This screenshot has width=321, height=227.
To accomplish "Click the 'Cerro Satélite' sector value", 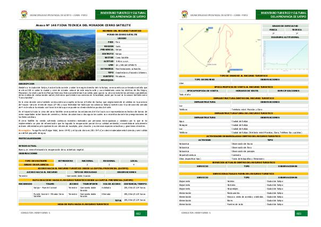I will [131, 58].
